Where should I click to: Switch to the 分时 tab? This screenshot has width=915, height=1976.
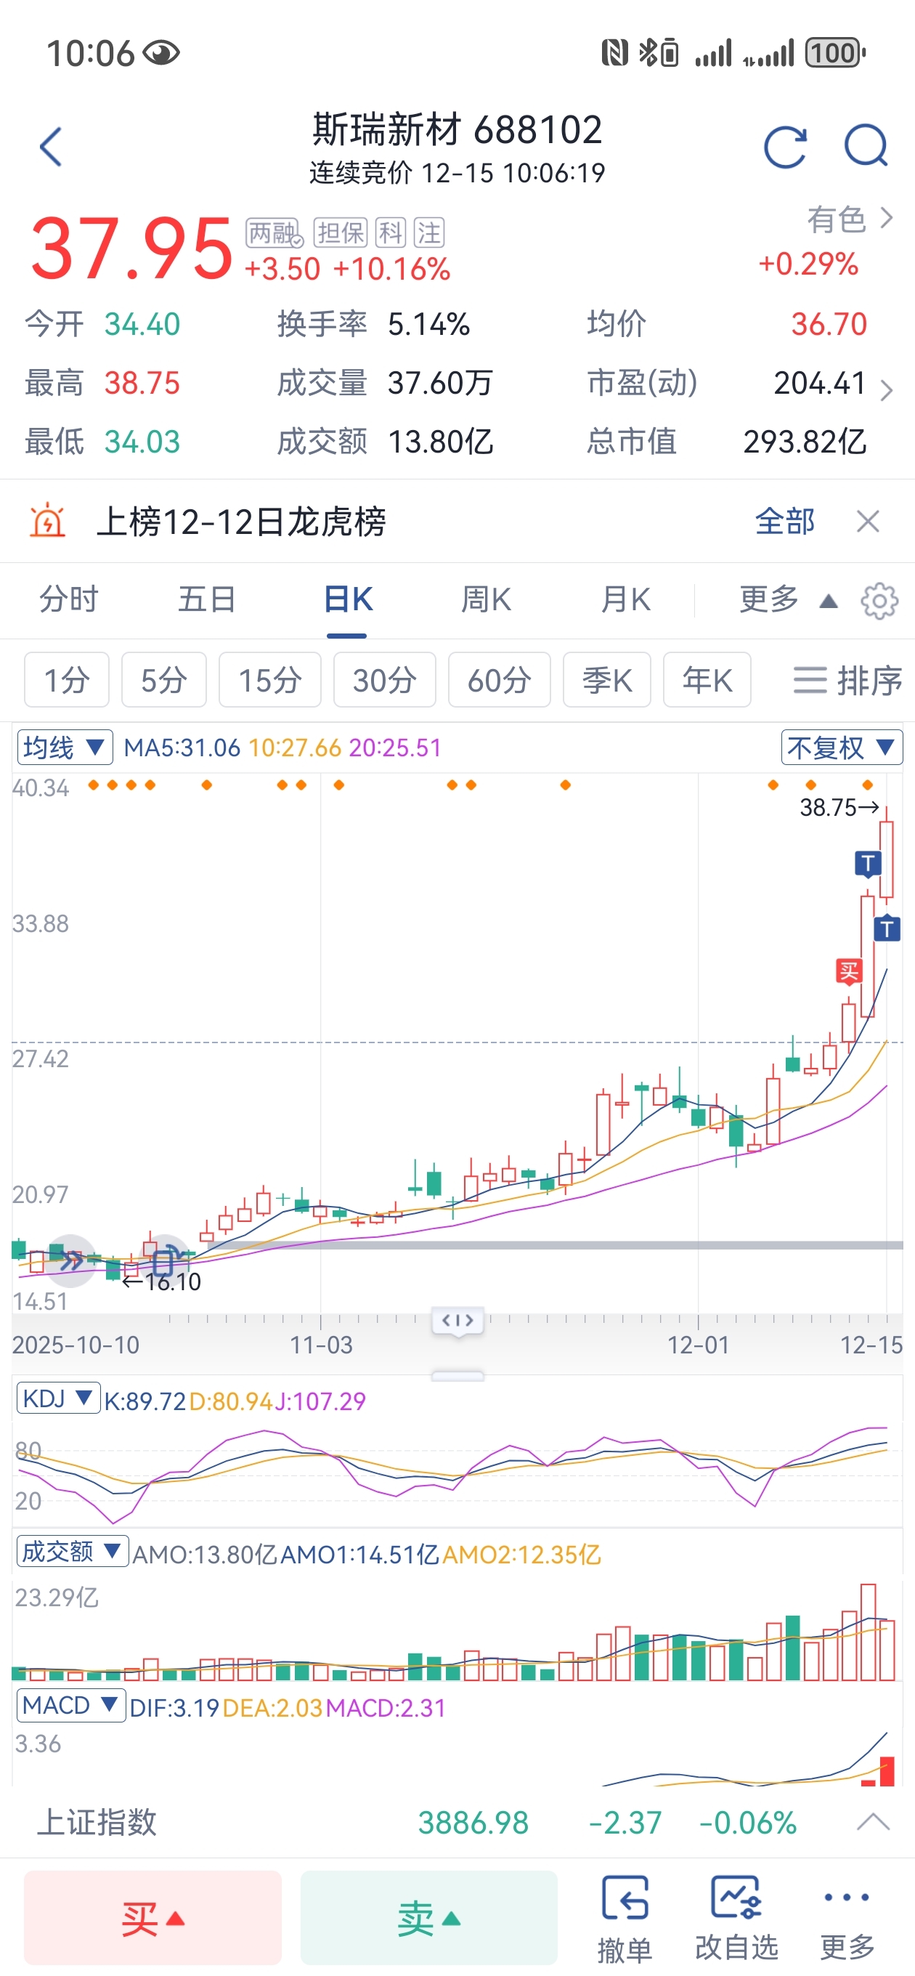(x=69, y=599)
